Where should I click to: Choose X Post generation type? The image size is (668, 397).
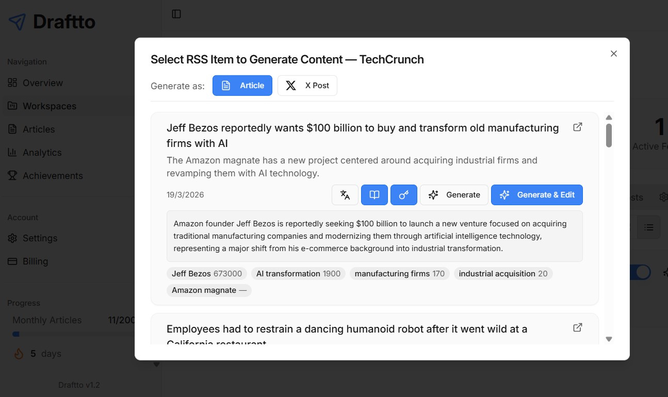pos(307,86)
